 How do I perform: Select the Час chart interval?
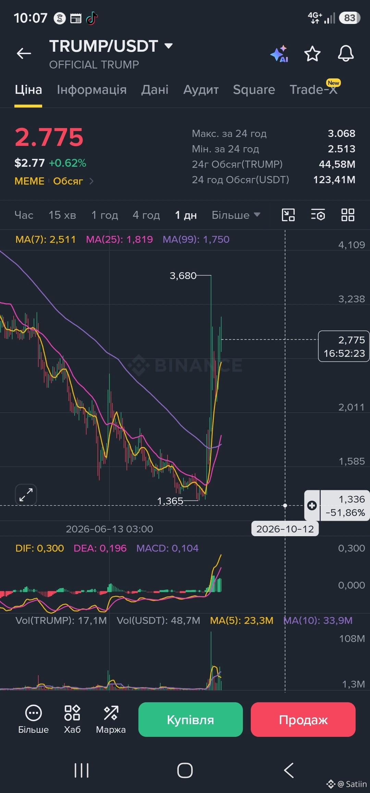pyautogui.click(x=24, y=215)
